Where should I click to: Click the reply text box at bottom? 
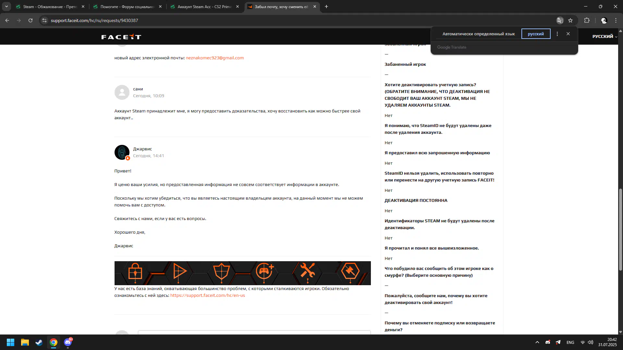254,332
